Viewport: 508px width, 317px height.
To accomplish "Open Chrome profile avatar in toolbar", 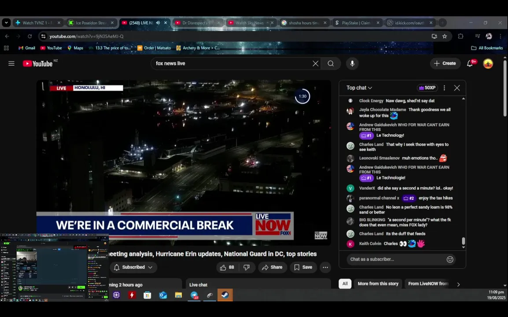I will click(489, 36).
